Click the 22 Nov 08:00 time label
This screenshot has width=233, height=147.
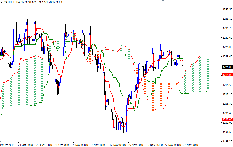pyautogui.click(x=173, y=145)
